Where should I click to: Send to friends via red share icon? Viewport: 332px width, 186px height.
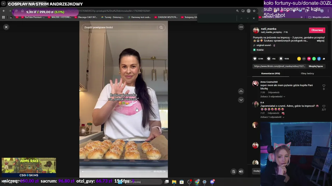309,59
